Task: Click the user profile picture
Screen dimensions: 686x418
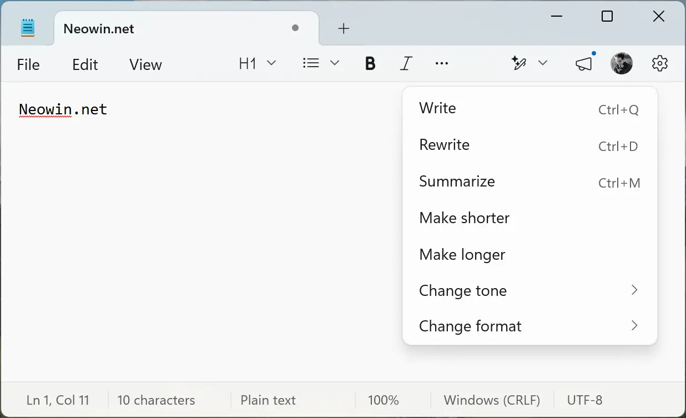Action: 622,63
